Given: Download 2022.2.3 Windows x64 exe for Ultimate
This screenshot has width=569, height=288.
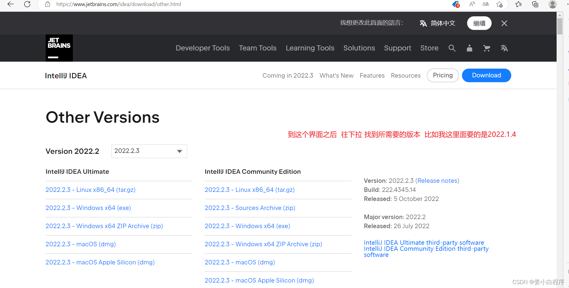Looking at the screenshot, I should click(x=88, y=208).
